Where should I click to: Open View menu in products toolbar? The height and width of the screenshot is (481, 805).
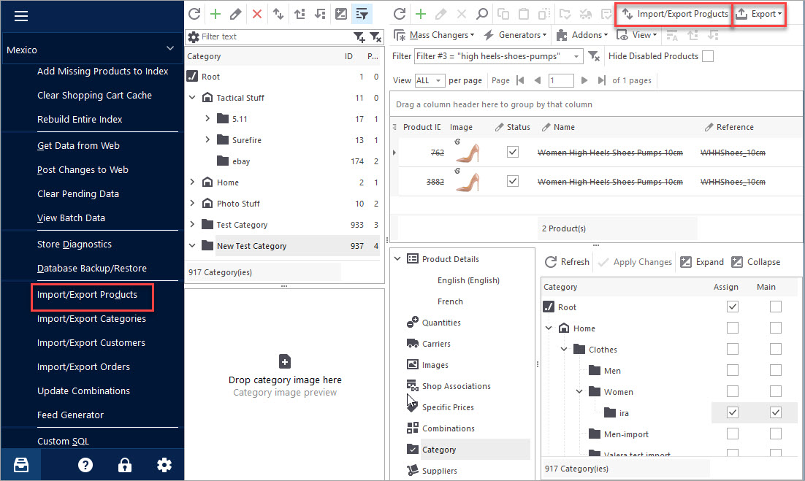[636, 35]
